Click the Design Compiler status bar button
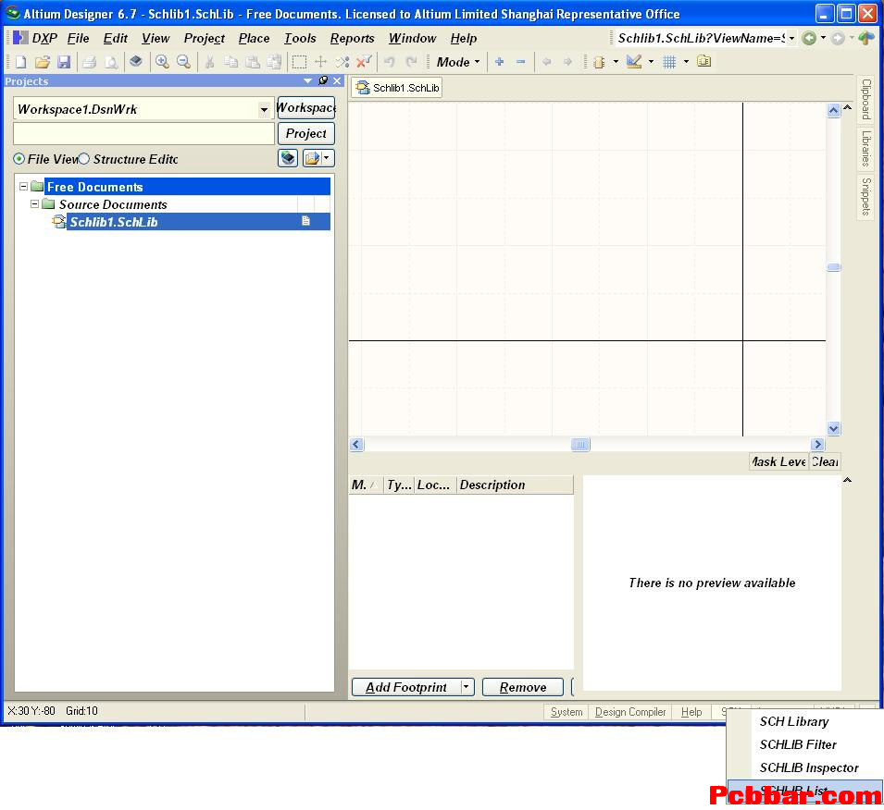Viewport: 884px width, 810px height. pyautogui.click(x=630, y=712)
